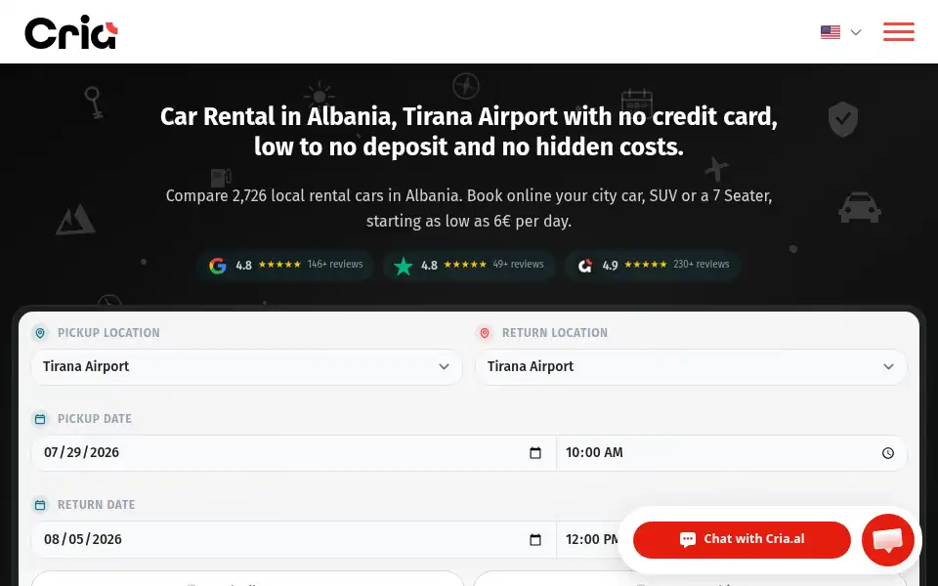
Task: Click the return date field 08/05/2026
Action: point(293,539)
